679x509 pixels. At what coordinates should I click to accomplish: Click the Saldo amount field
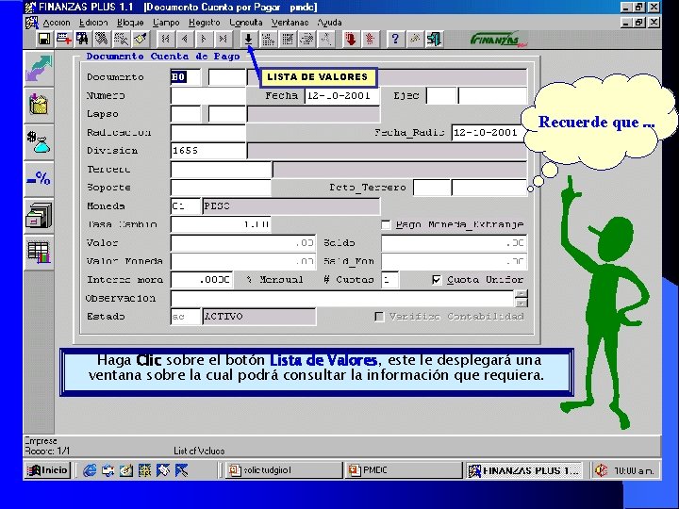tap(454, 243)
